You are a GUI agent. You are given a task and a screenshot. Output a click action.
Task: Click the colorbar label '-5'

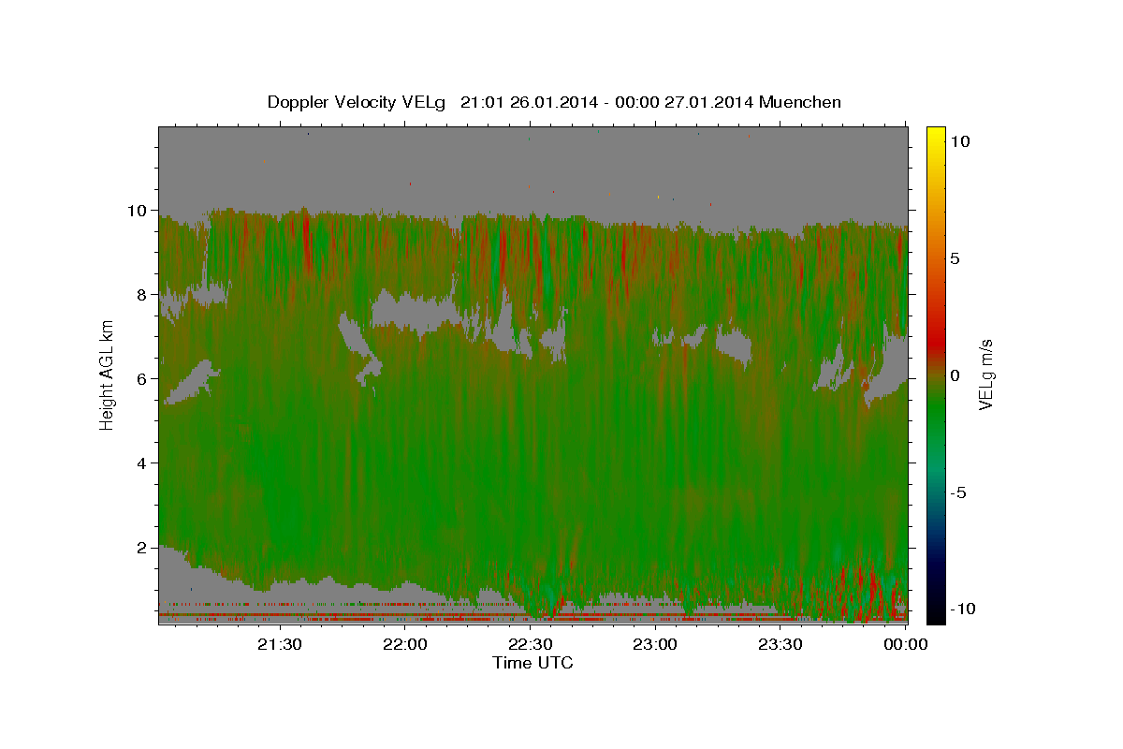coord(958,492)
